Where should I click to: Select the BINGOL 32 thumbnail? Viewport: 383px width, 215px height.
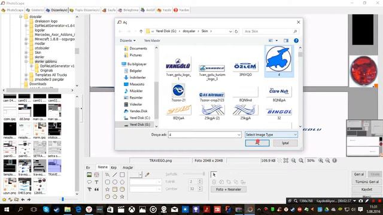[x=279, y=113]
